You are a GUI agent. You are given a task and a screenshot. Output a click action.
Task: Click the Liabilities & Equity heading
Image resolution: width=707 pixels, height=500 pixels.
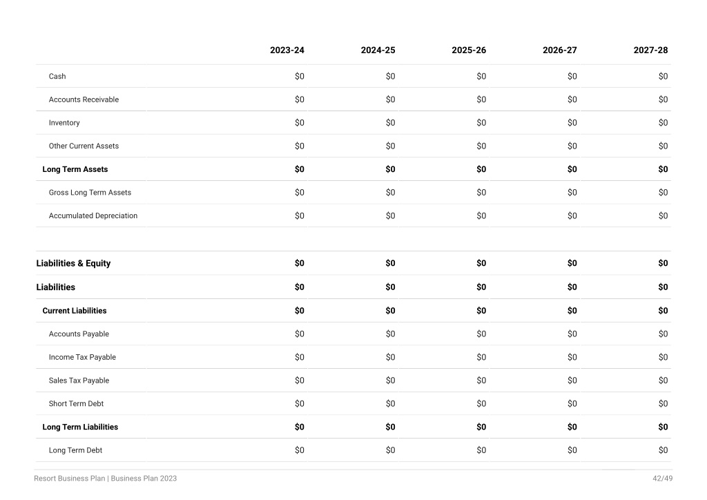click(x=73, y=263)
